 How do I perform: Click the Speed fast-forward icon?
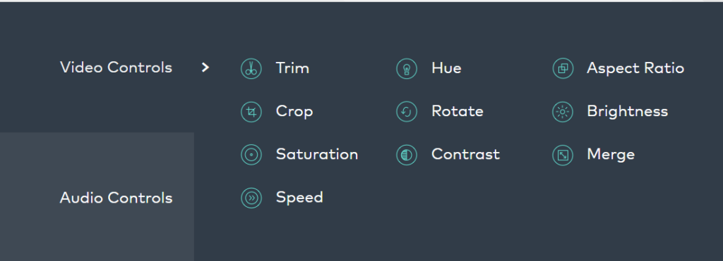251,198
